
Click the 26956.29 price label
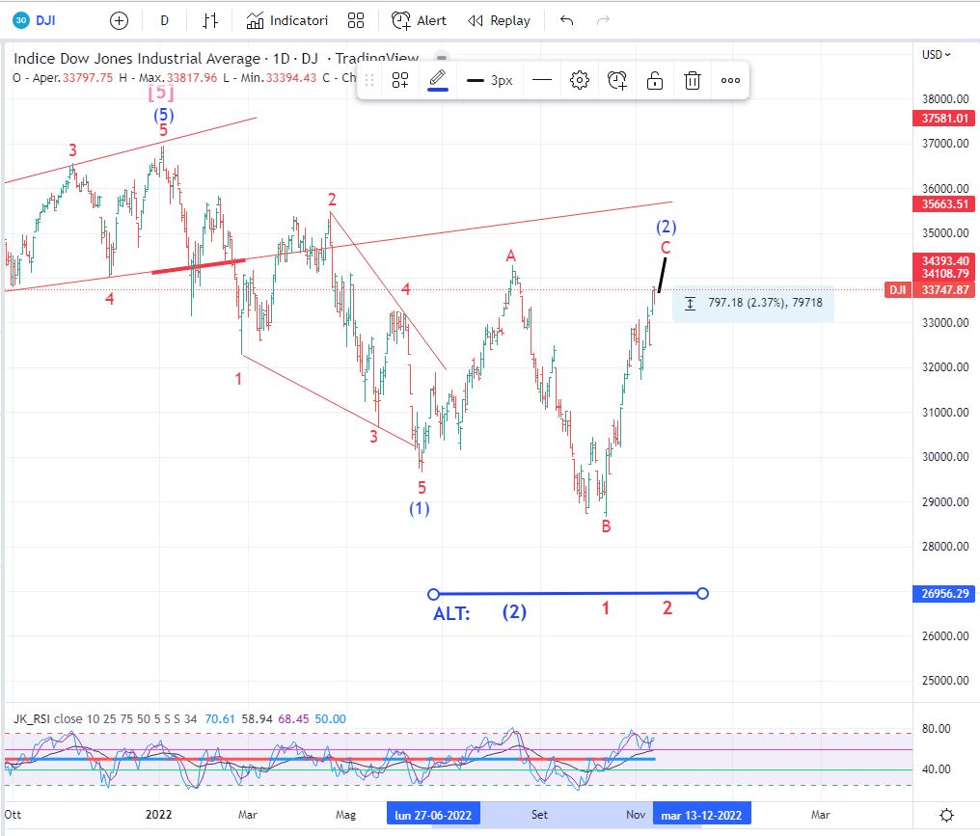(x=944, y=594)
